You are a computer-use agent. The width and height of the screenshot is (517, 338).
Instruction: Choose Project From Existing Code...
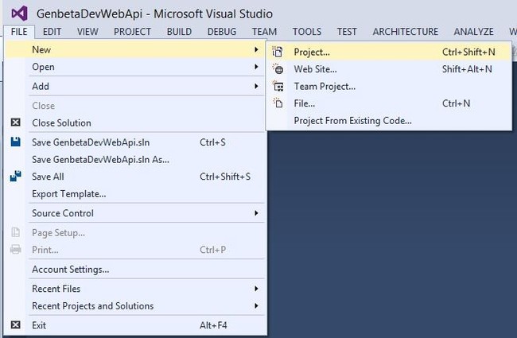tap(389, 121)
